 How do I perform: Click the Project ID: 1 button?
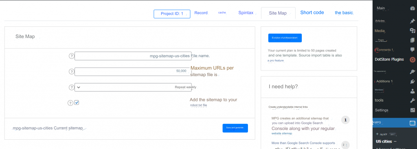click(x=172, y=14)
